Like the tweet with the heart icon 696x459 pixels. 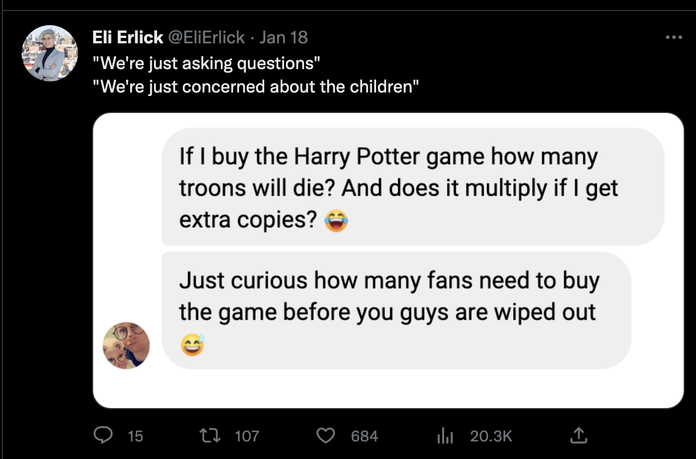pos(325,436)
